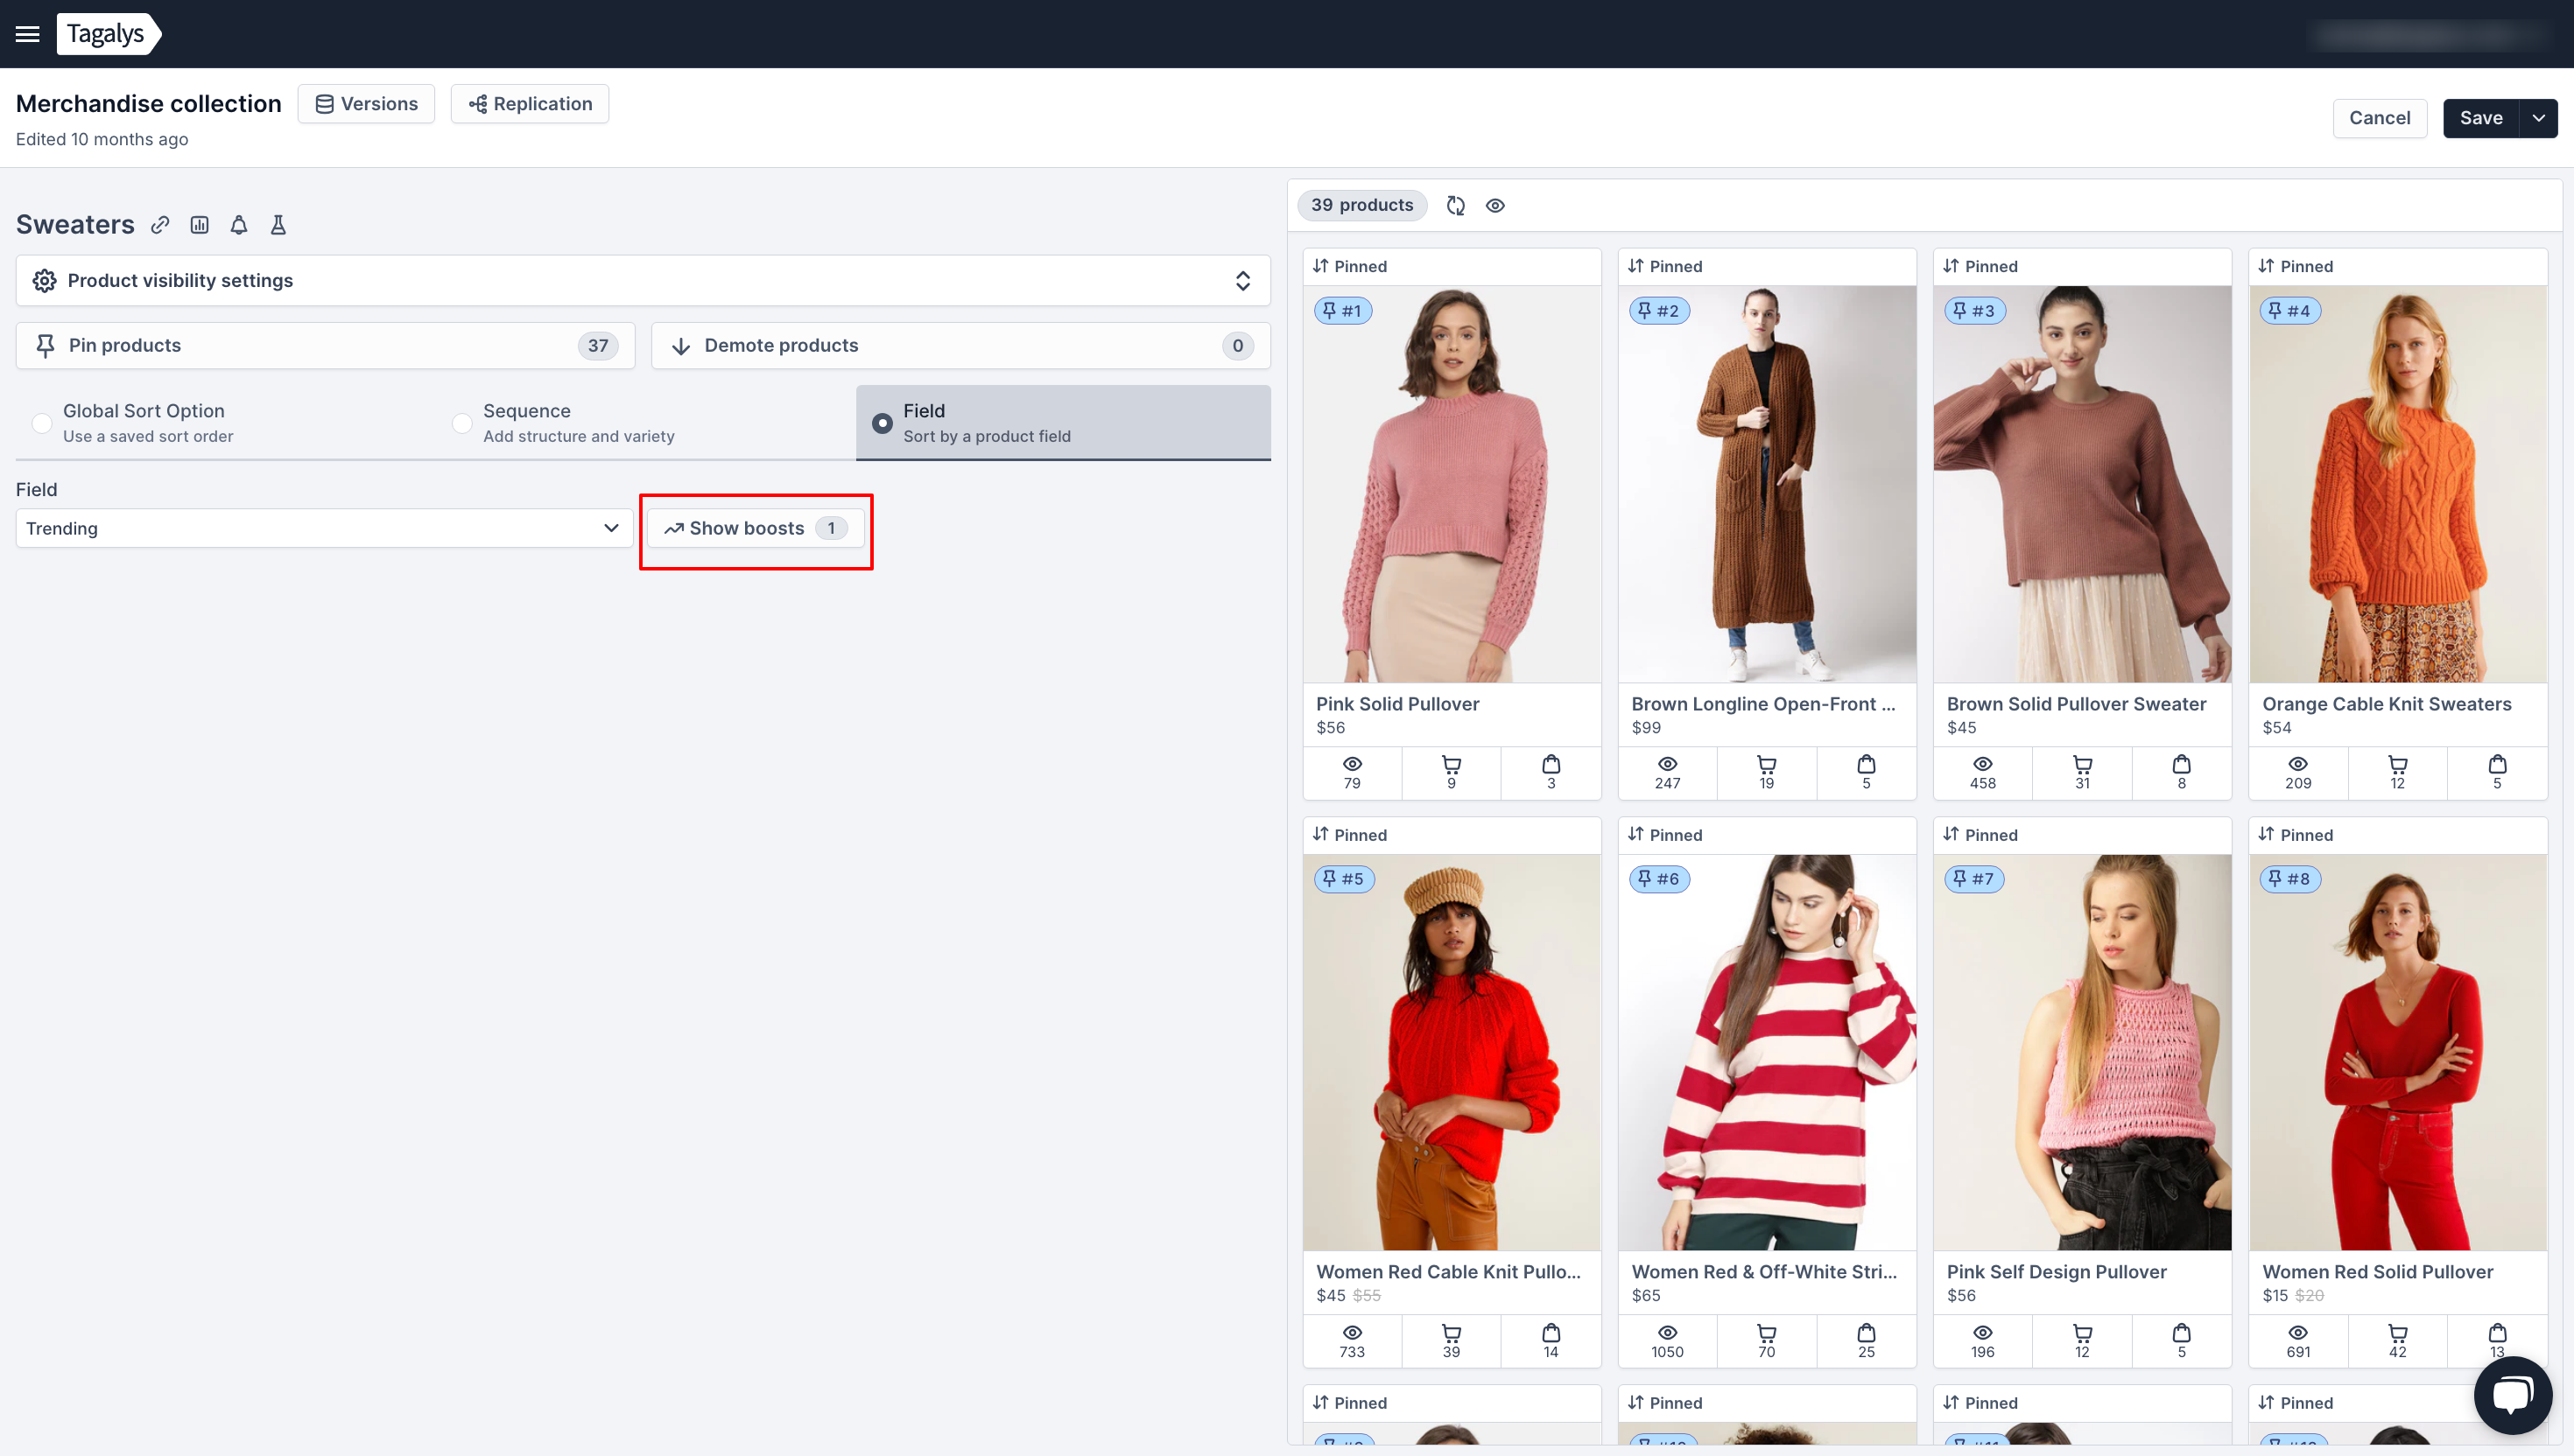Click the #8 pin badge on Women Red Solid Pullover
Image resolution: width=2574 pixels, height=1456 pixels.
(x=2289, y=879)
